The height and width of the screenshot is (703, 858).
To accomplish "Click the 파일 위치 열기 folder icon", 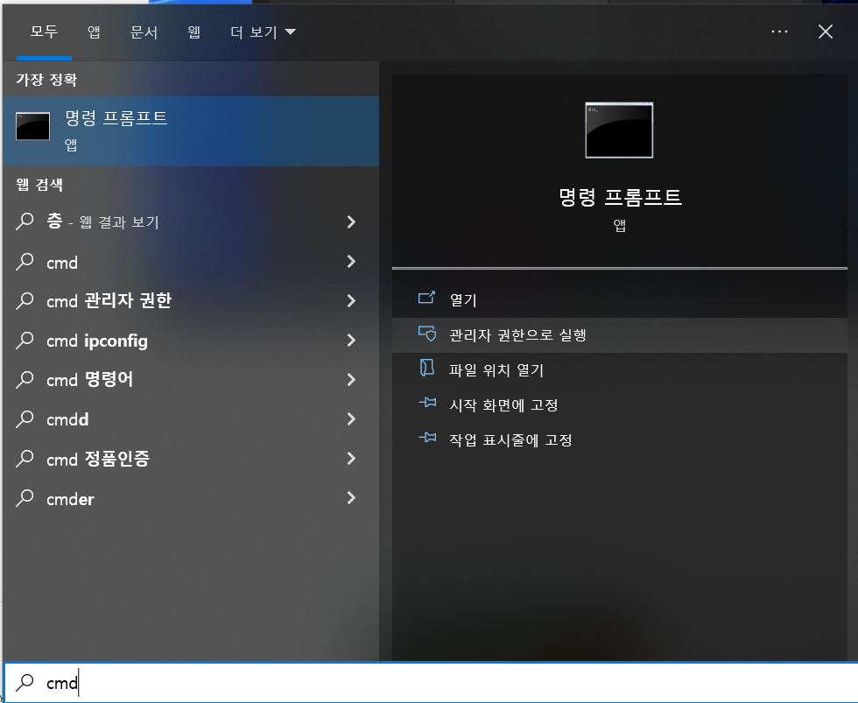I will pos(426,369).
